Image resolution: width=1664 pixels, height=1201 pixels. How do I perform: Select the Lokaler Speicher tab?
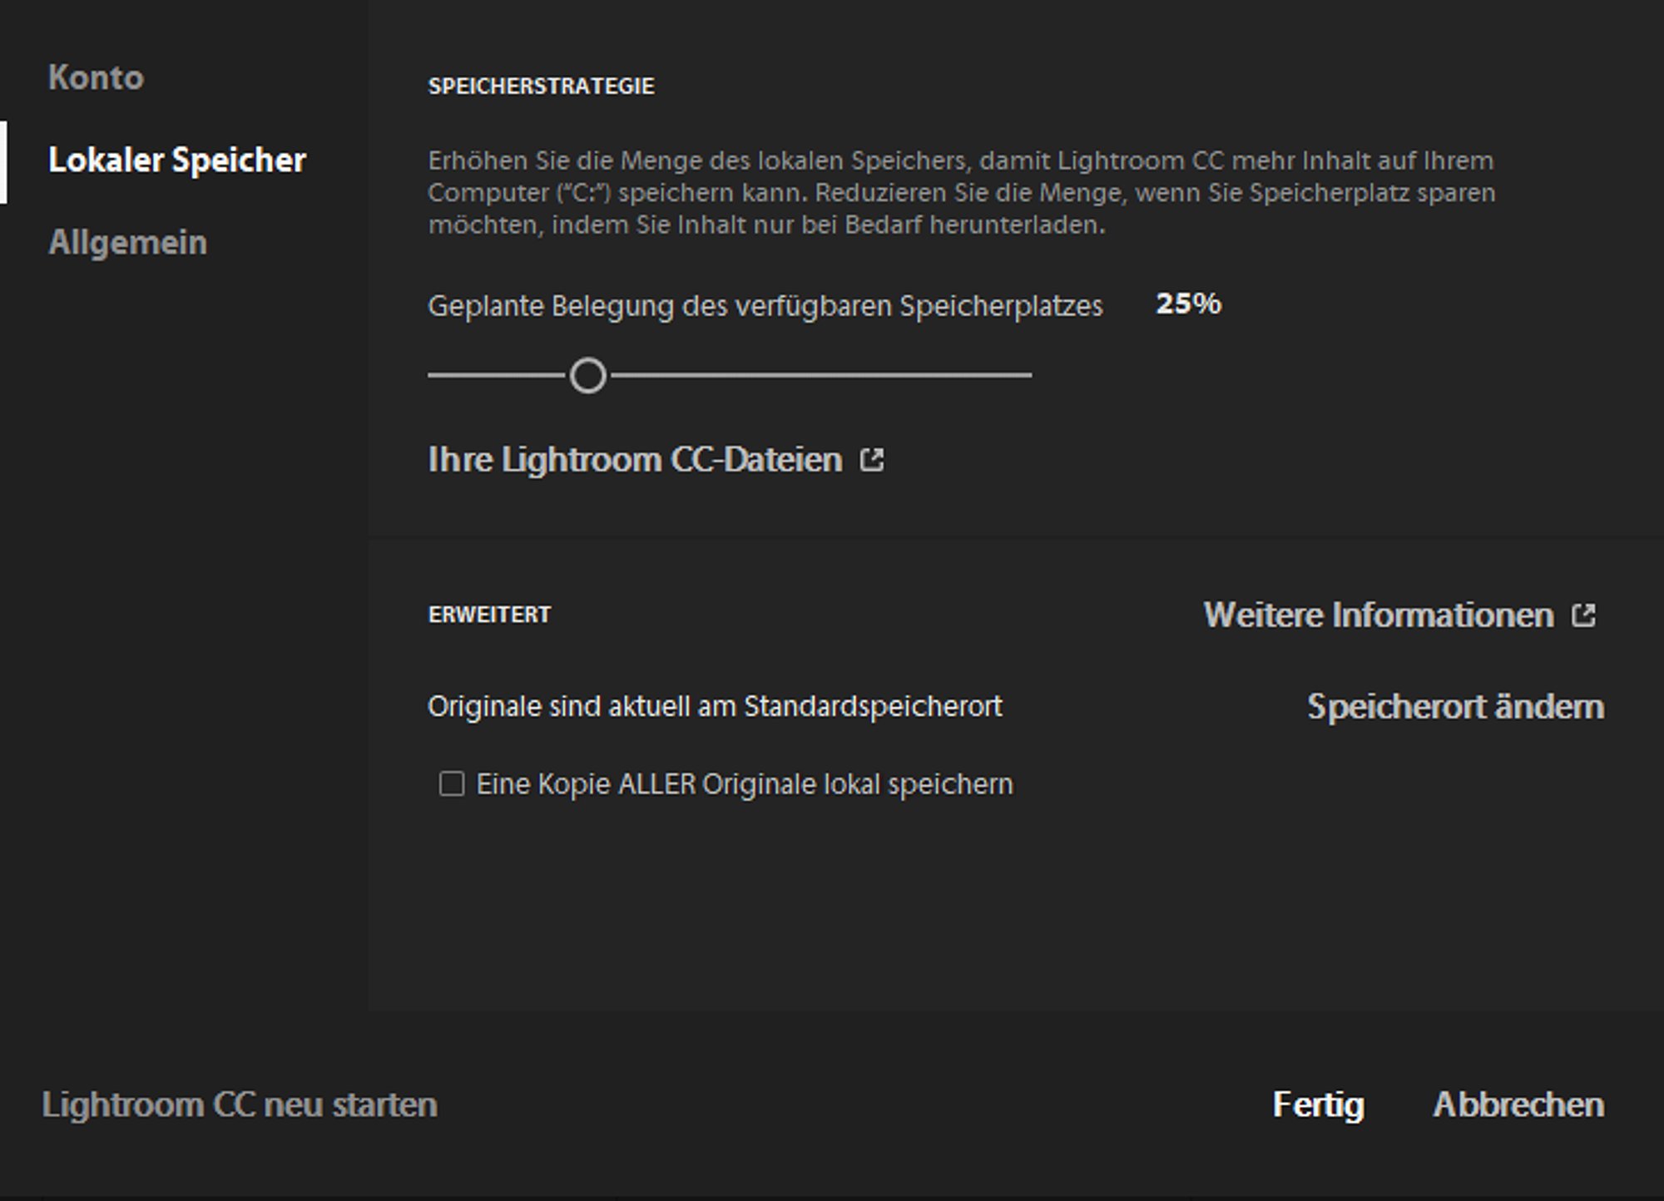[177, 160]
